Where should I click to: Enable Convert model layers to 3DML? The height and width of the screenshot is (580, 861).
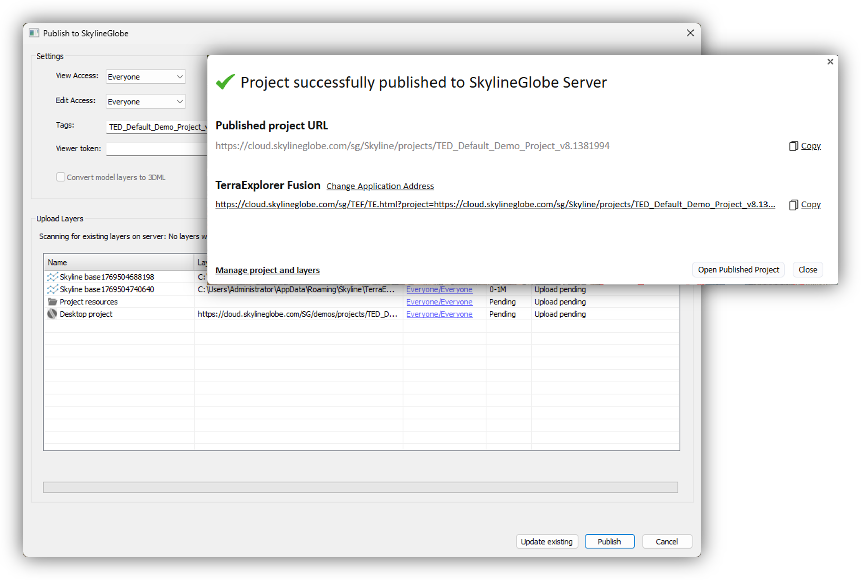tap(60, 177)
